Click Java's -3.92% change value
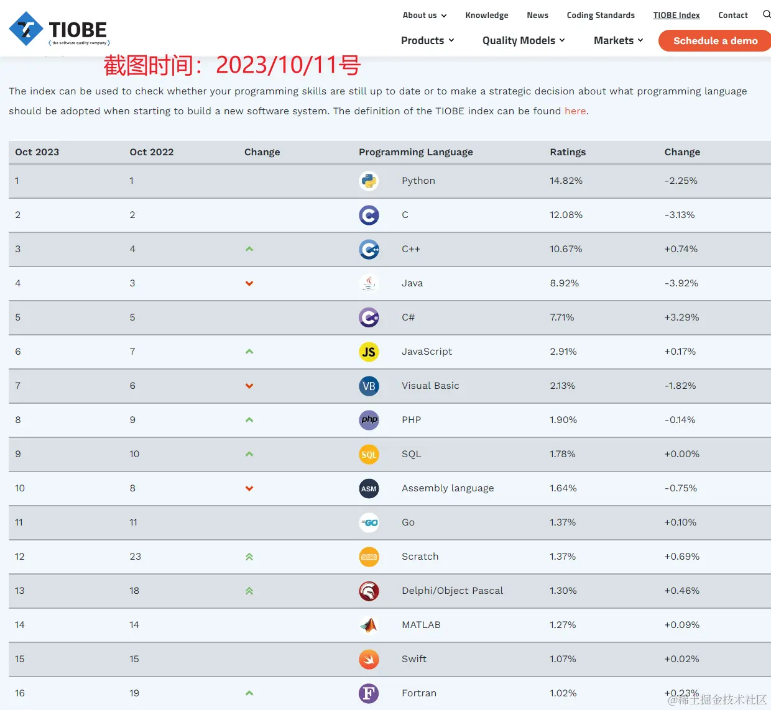This screenshot has width=771, height=710. click(681, 283)
